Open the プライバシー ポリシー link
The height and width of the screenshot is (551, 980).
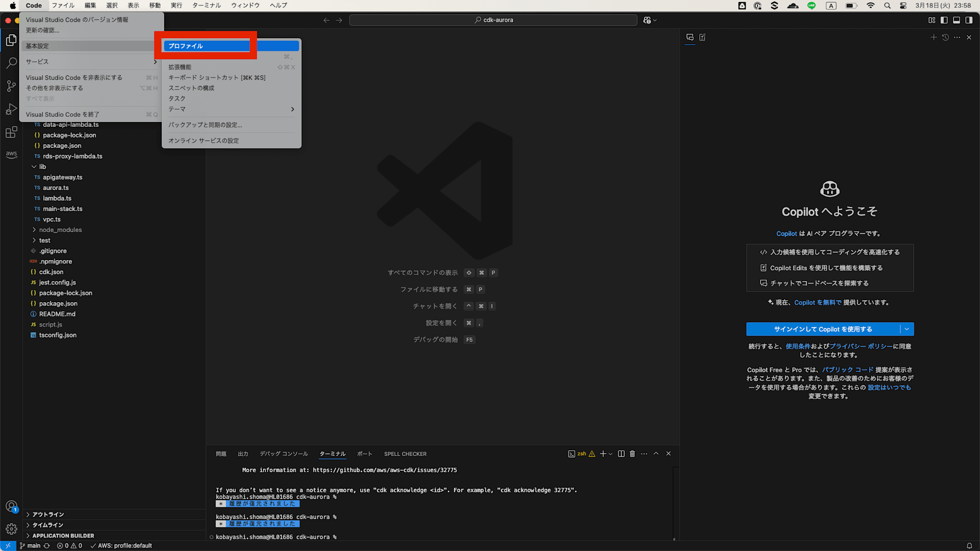pyautogui.click(x=861, y=346)
